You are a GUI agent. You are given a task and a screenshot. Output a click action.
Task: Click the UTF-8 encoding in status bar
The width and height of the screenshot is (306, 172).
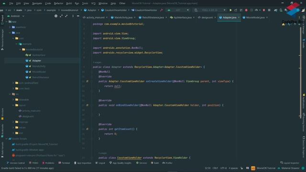[223, 168]
